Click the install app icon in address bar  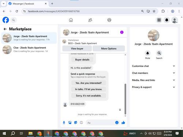148,11
